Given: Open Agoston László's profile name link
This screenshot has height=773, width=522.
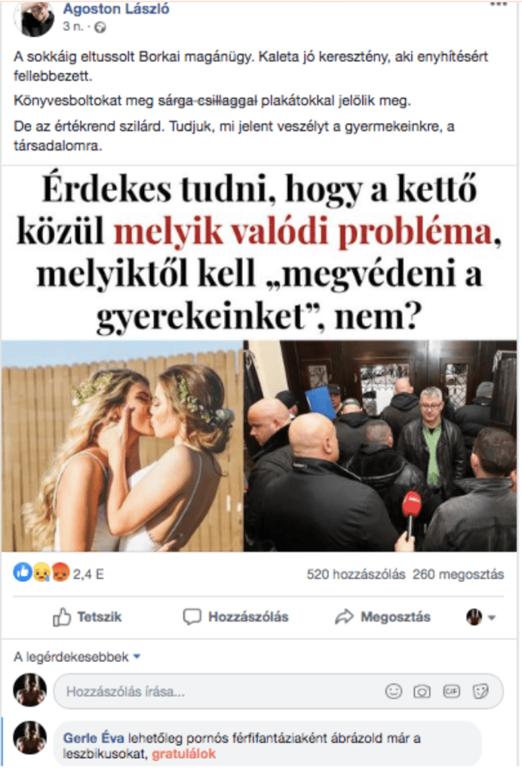Looking at the screenshot, I should (115, 8).
